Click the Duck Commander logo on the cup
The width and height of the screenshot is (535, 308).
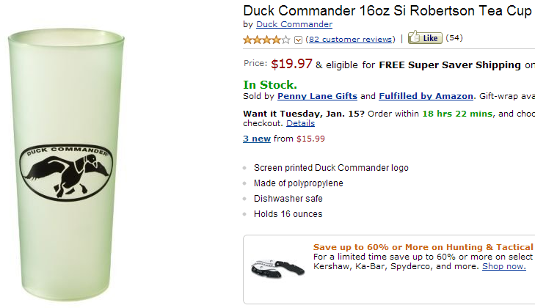(66, 172)
